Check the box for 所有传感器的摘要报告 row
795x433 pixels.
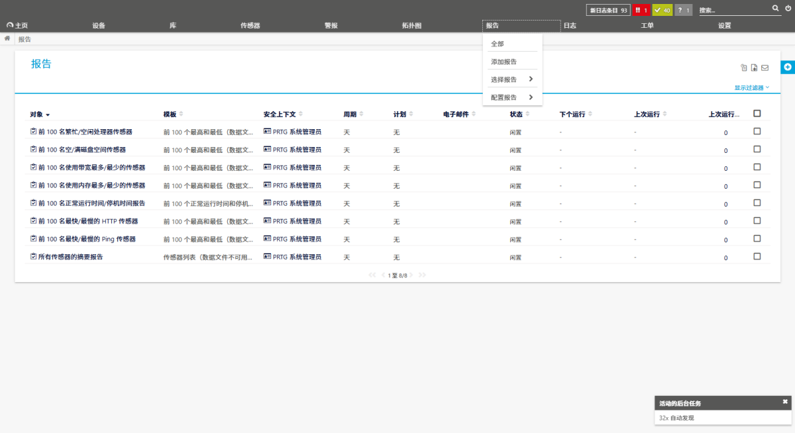757,256
